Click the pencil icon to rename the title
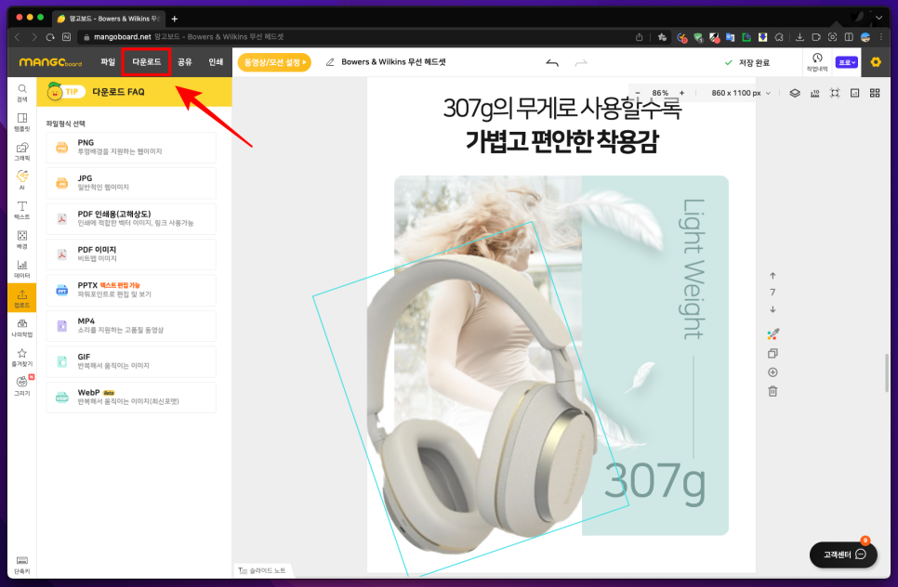 coord(330,62)
